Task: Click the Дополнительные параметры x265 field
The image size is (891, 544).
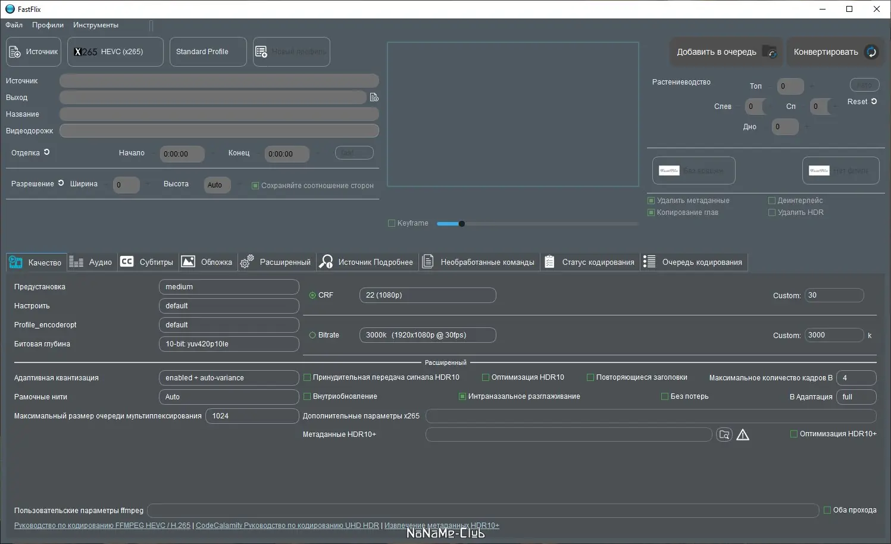Action: [x=651, y=416]
